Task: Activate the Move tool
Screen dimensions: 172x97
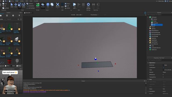Action: point(16,5)
